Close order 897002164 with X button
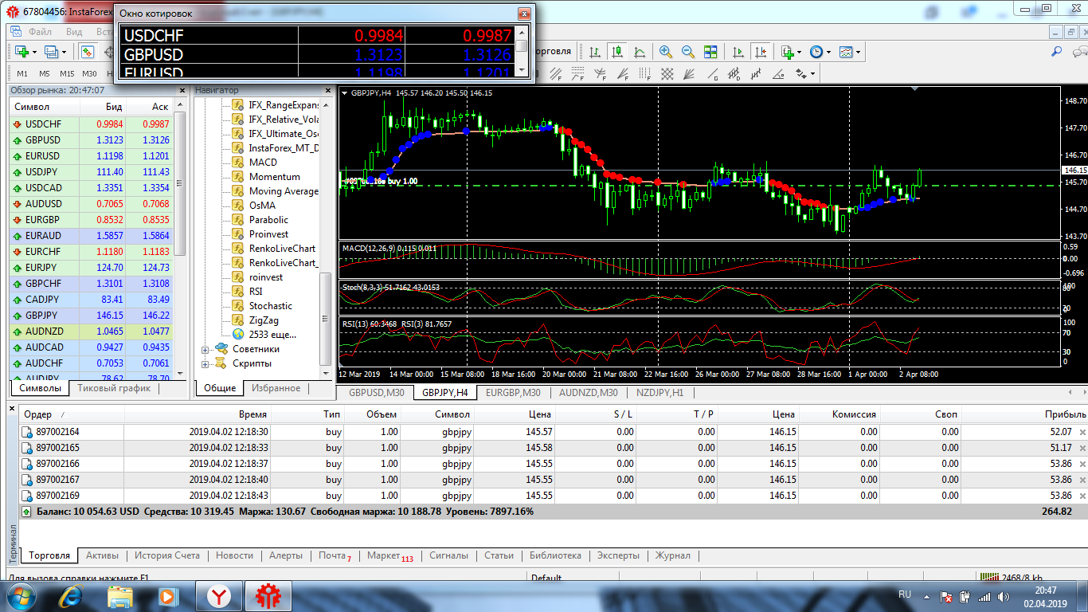Screen dimensions: 1088x612 1082,432
